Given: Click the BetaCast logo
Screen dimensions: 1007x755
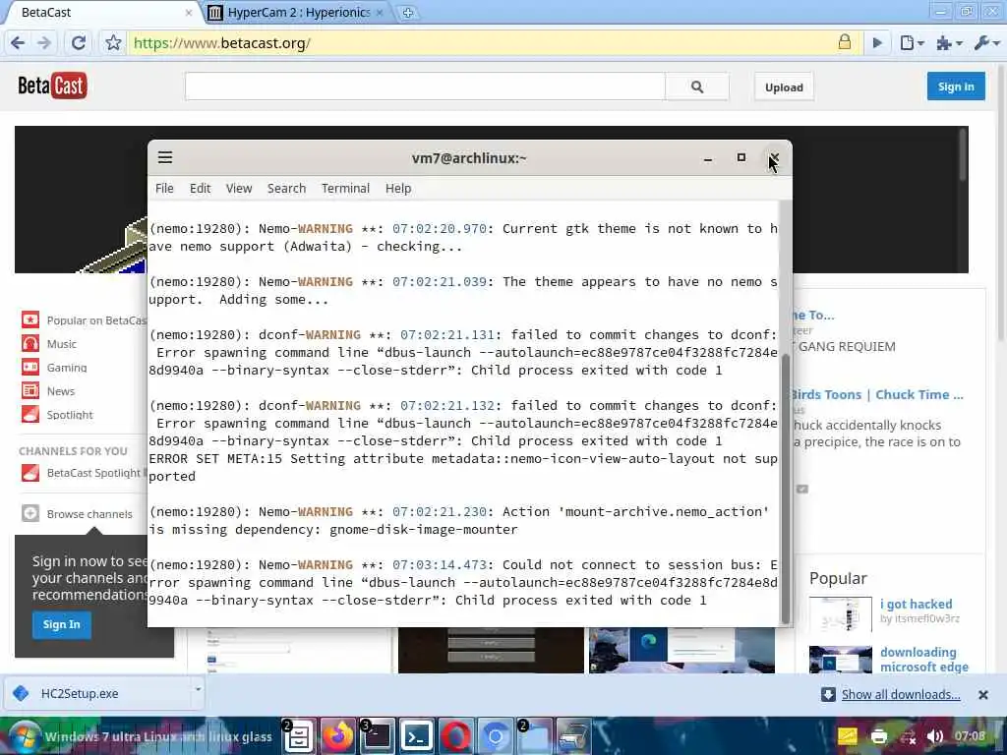Looking at the screenshot, I should 52,86.
